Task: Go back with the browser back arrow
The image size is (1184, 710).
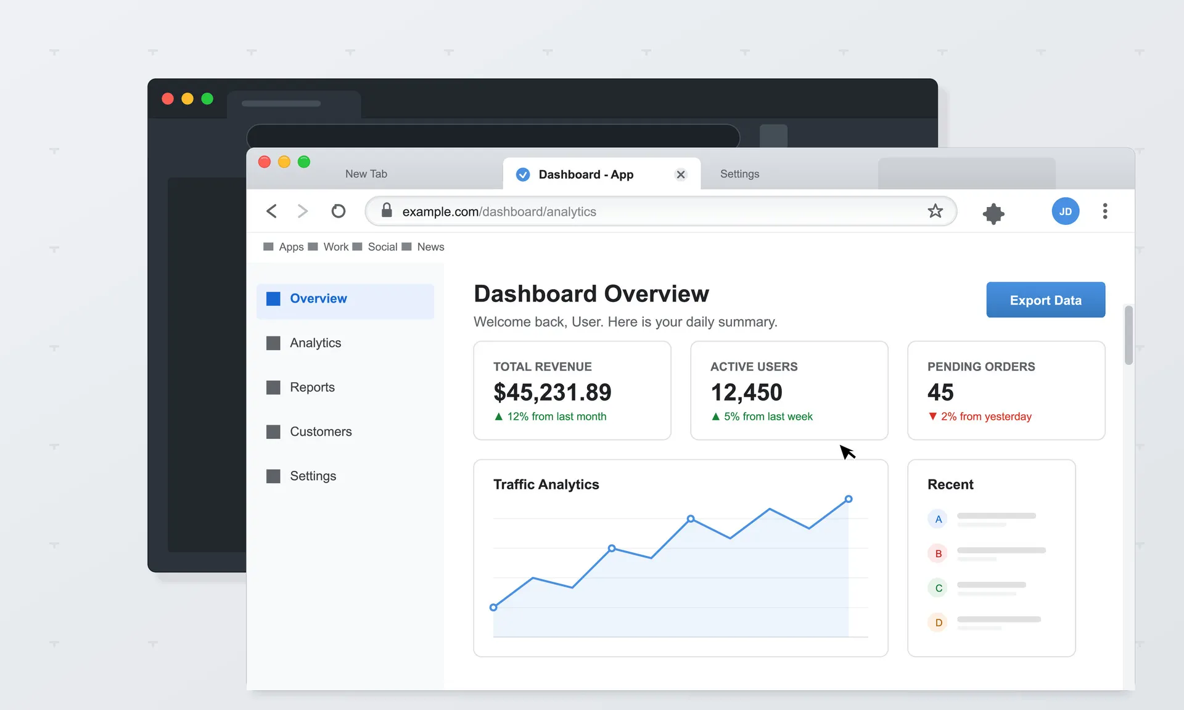Action: [271, 211]
